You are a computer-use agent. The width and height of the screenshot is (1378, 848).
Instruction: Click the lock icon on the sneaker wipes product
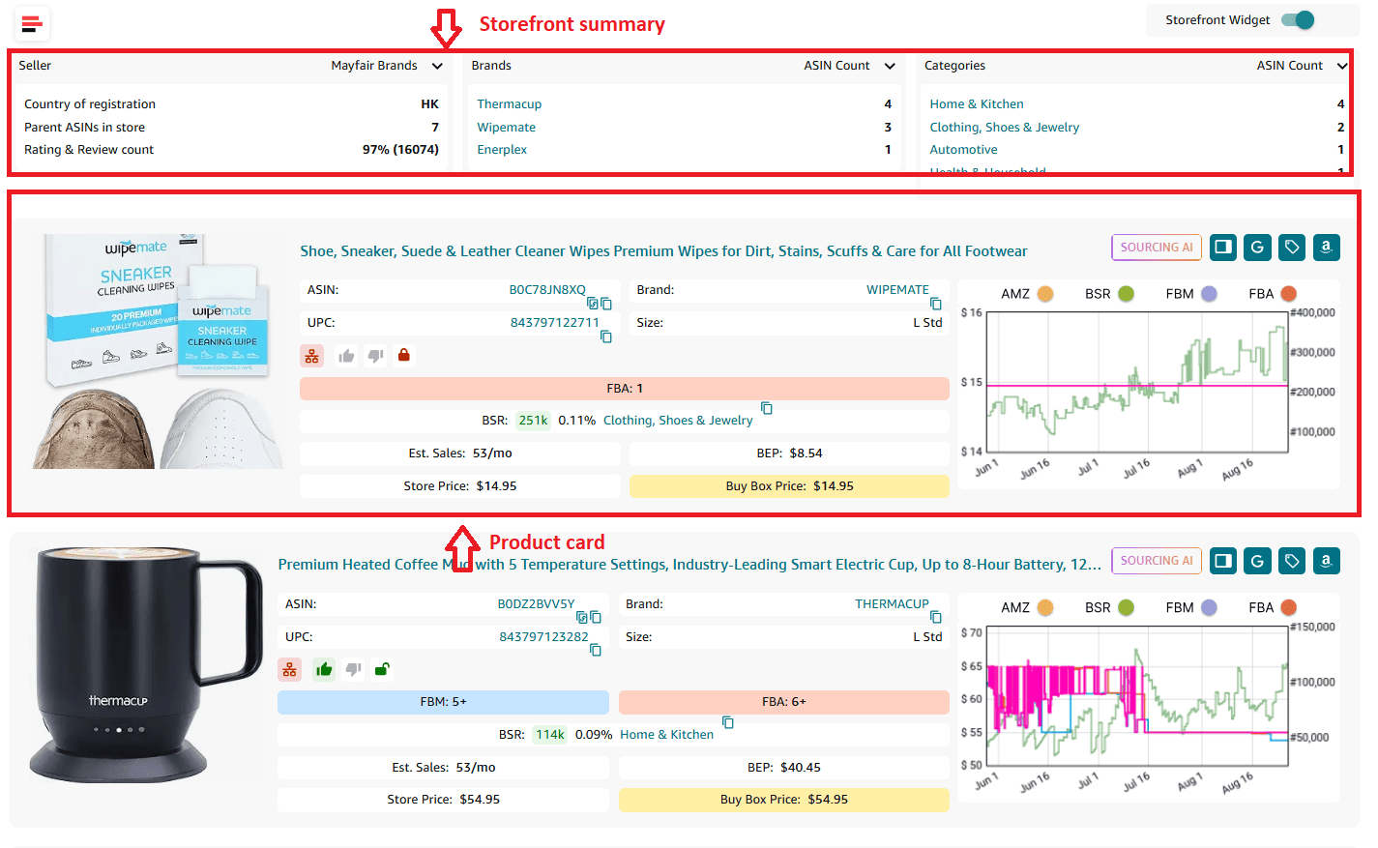tap(403, 355)
